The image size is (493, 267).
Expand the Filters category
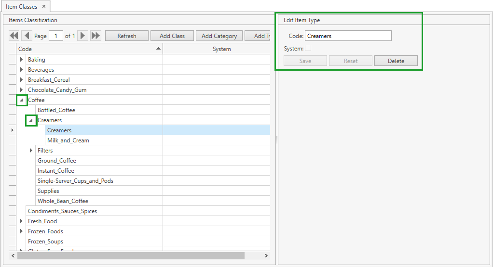(31, 151)
